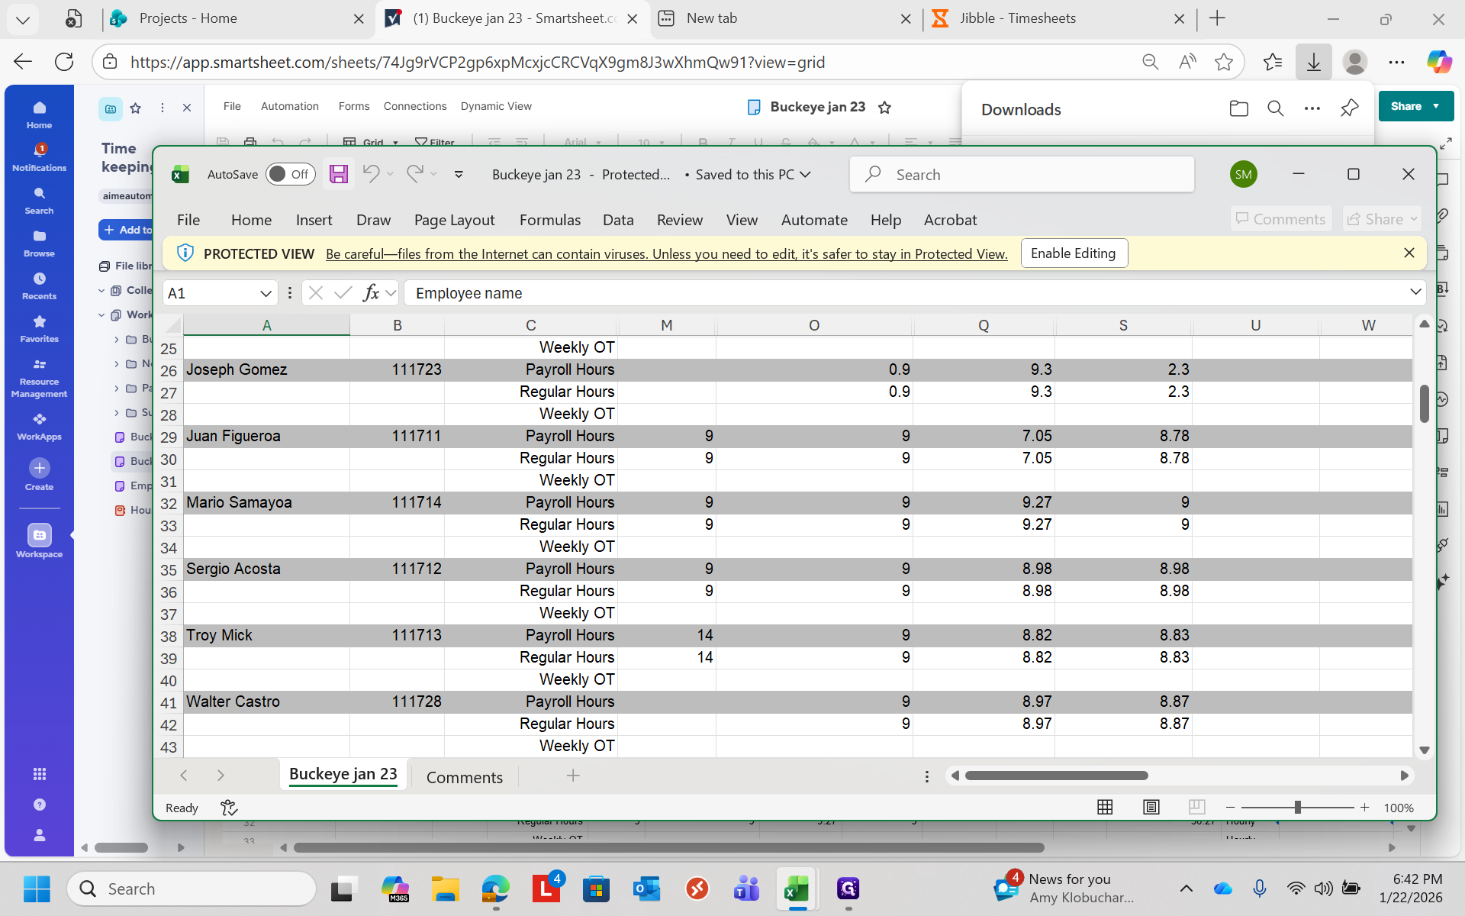Add new sheet with plus icon
The image size is (1465, 916).
(x=573, y=776)
